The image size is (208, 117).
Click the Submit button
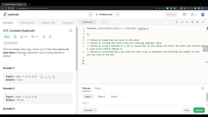pyautogui.click(x=199, y=110)
